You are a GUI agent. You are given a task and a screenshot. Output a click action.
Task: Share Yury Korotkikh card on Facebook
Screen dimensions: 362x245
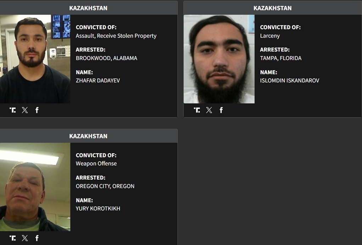coord(37,238)
